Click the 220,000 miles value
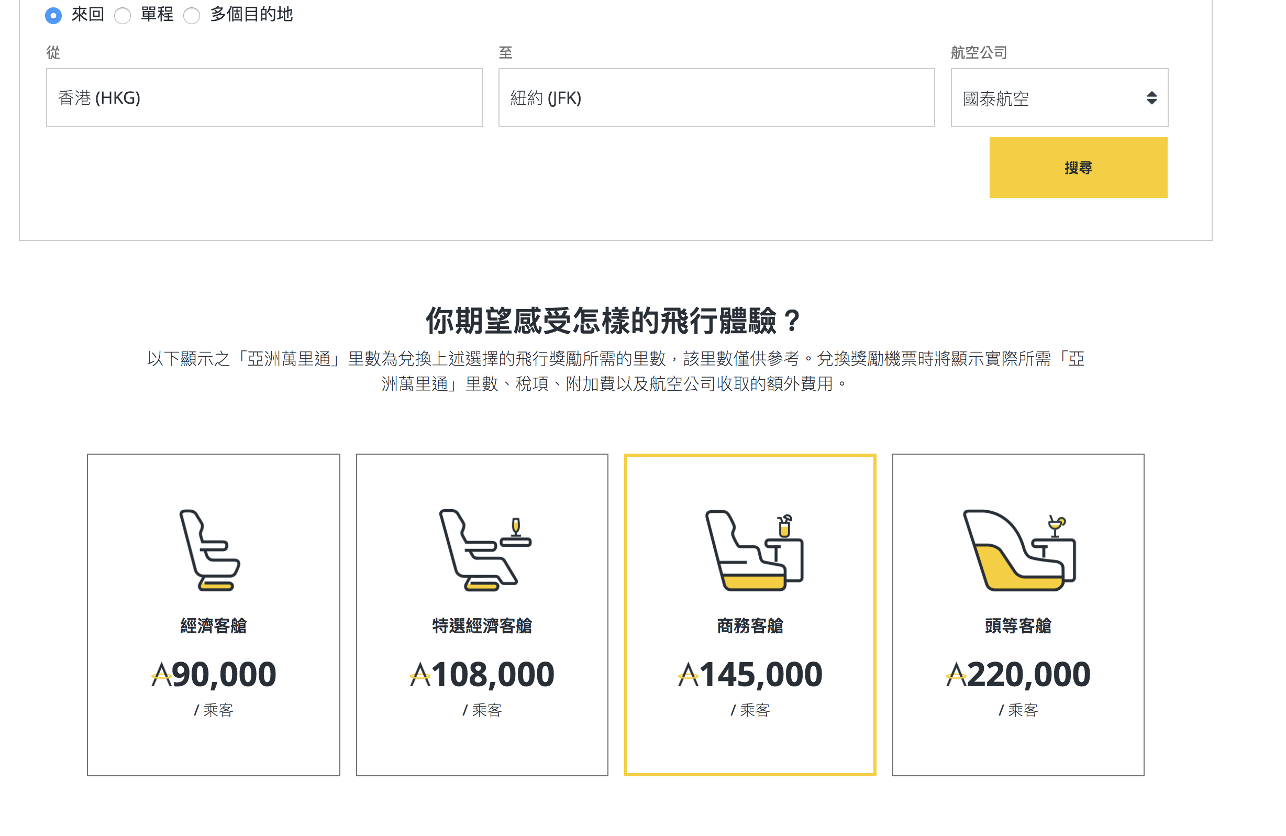The width and height of the screenshot is (1286, 836). 1029,675
